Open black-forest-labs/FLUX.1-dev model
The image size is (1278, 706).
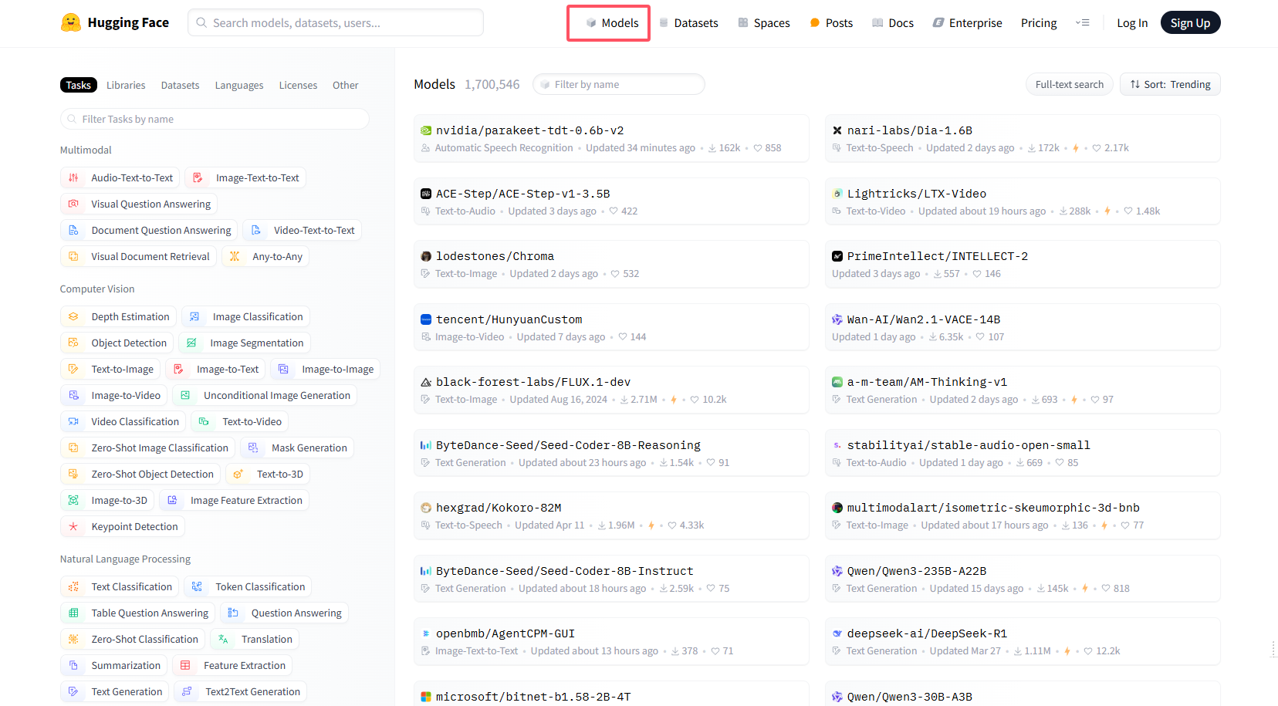[611, 390]
